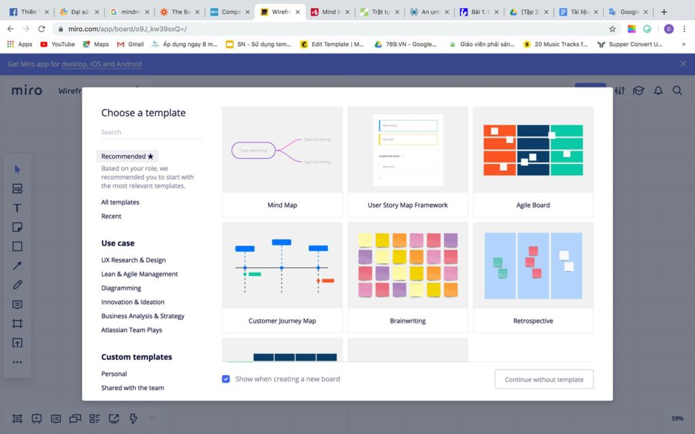Image resolution: width=695 pixels, height=434 pixels.
Task: Open the notifications bell
Action: (658, 90)
